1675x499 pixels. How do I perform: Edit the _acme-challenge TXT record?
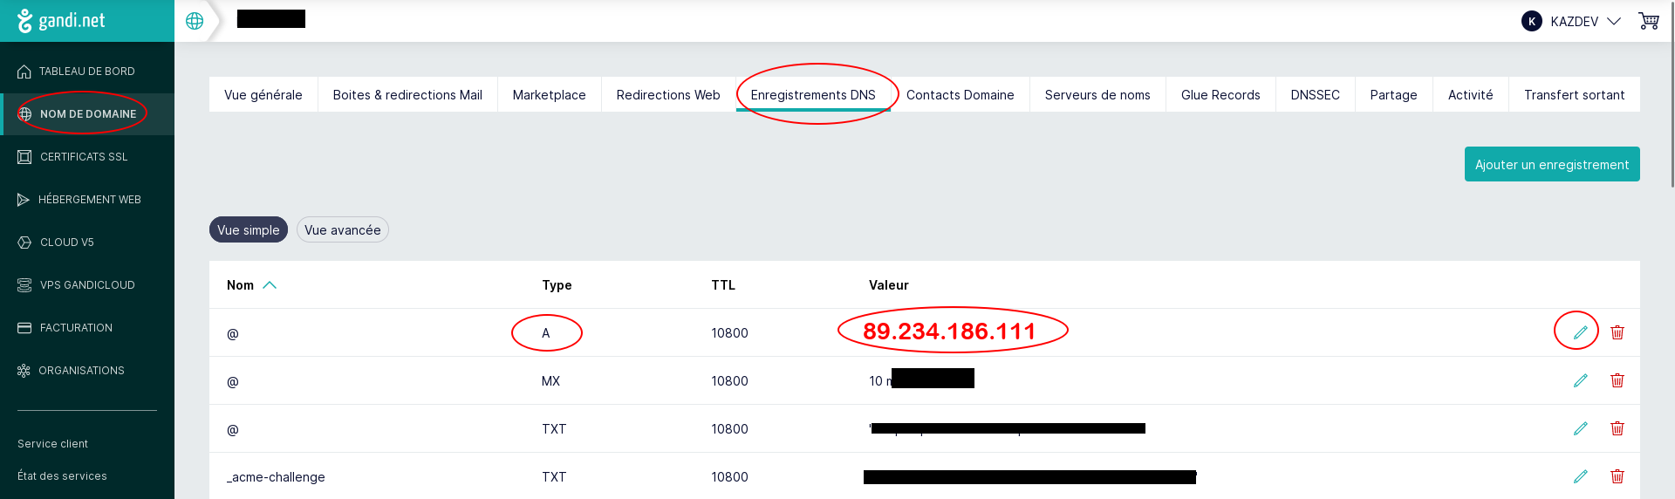pyautogui.click(x=1580, y=476)
